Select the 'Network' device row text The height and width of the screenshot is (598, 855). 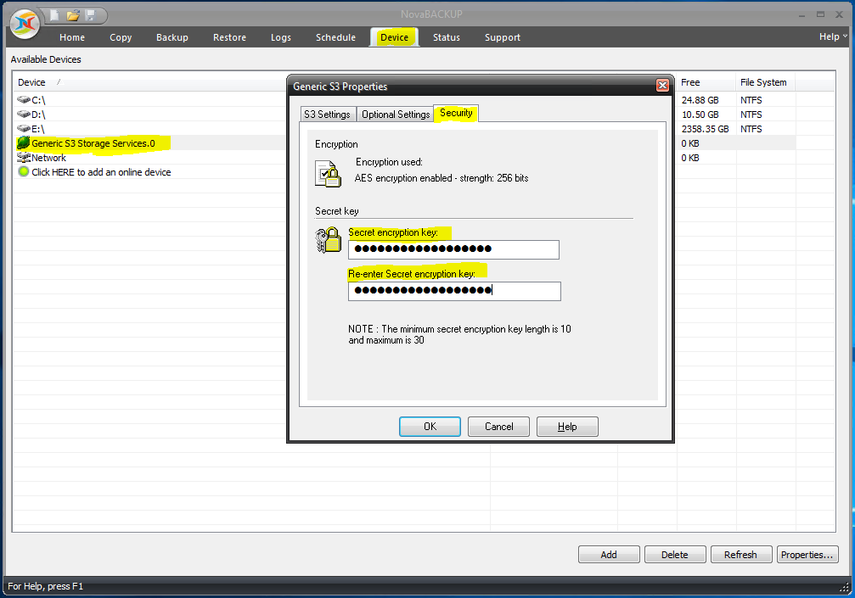(48, 158)
